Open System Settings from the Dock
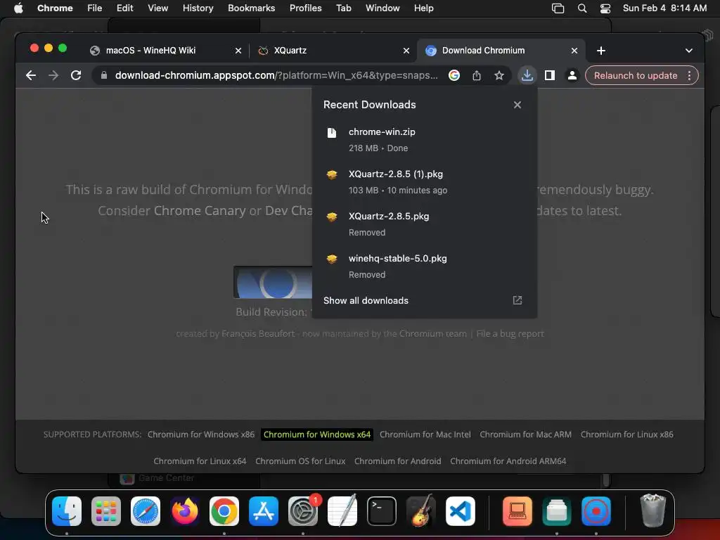This screenshot has width=720, height=540. point(302,510)
